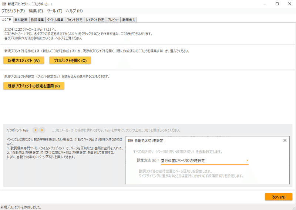The image size is (296, 210).
Task: Switch to the フォント設定 tab
Action: (74, 20)
